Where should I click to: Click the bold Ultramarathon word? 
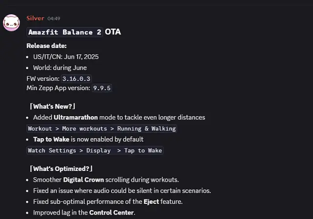(76, 118)
